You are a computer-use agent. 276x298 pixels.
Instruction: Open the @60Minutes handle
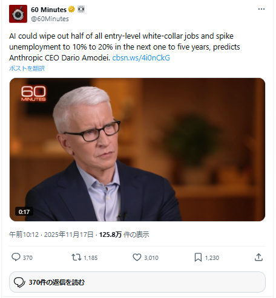(50, 19)
